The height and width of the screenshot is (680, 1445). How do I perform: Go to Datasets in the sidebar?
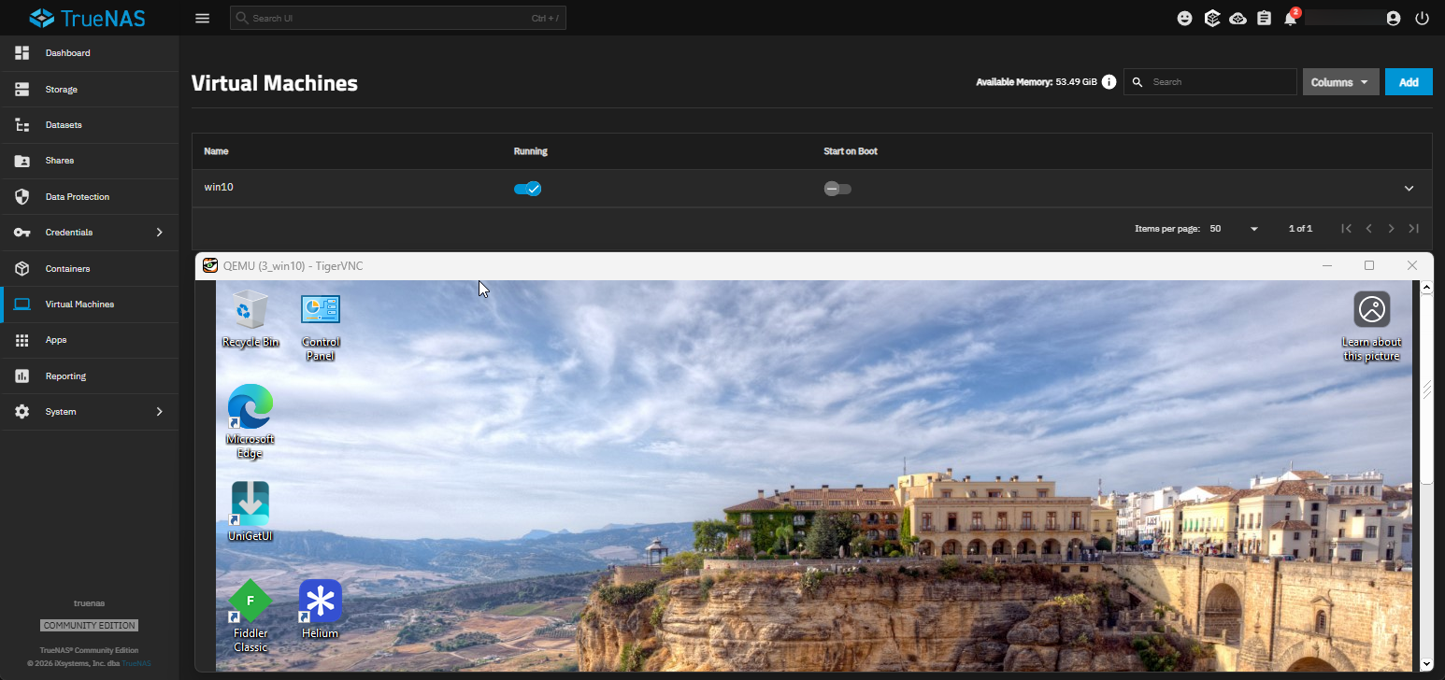89,125
